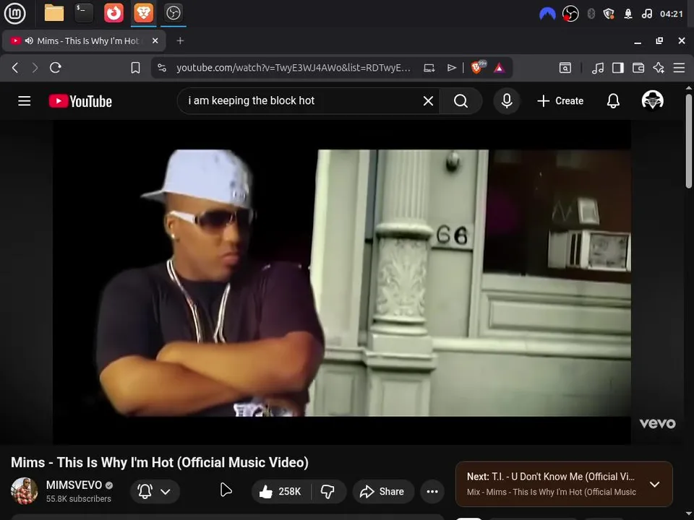Go to YouTube home via logo
The image size is (694, 520).
click(x=80, y=101)
